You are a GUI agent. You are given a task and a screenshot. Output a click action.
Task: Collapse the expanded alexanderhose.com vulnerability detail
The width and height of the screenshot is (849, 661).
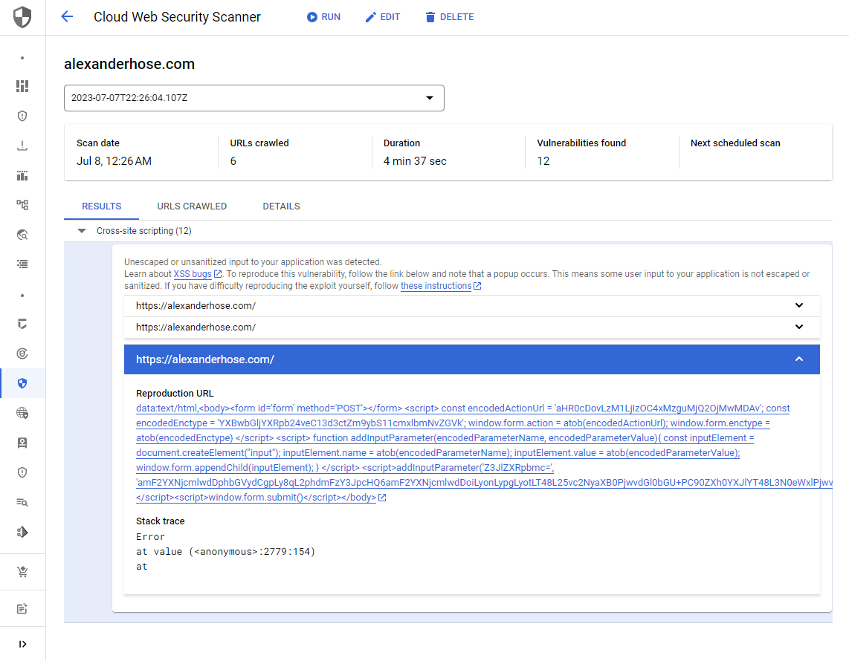798,359
